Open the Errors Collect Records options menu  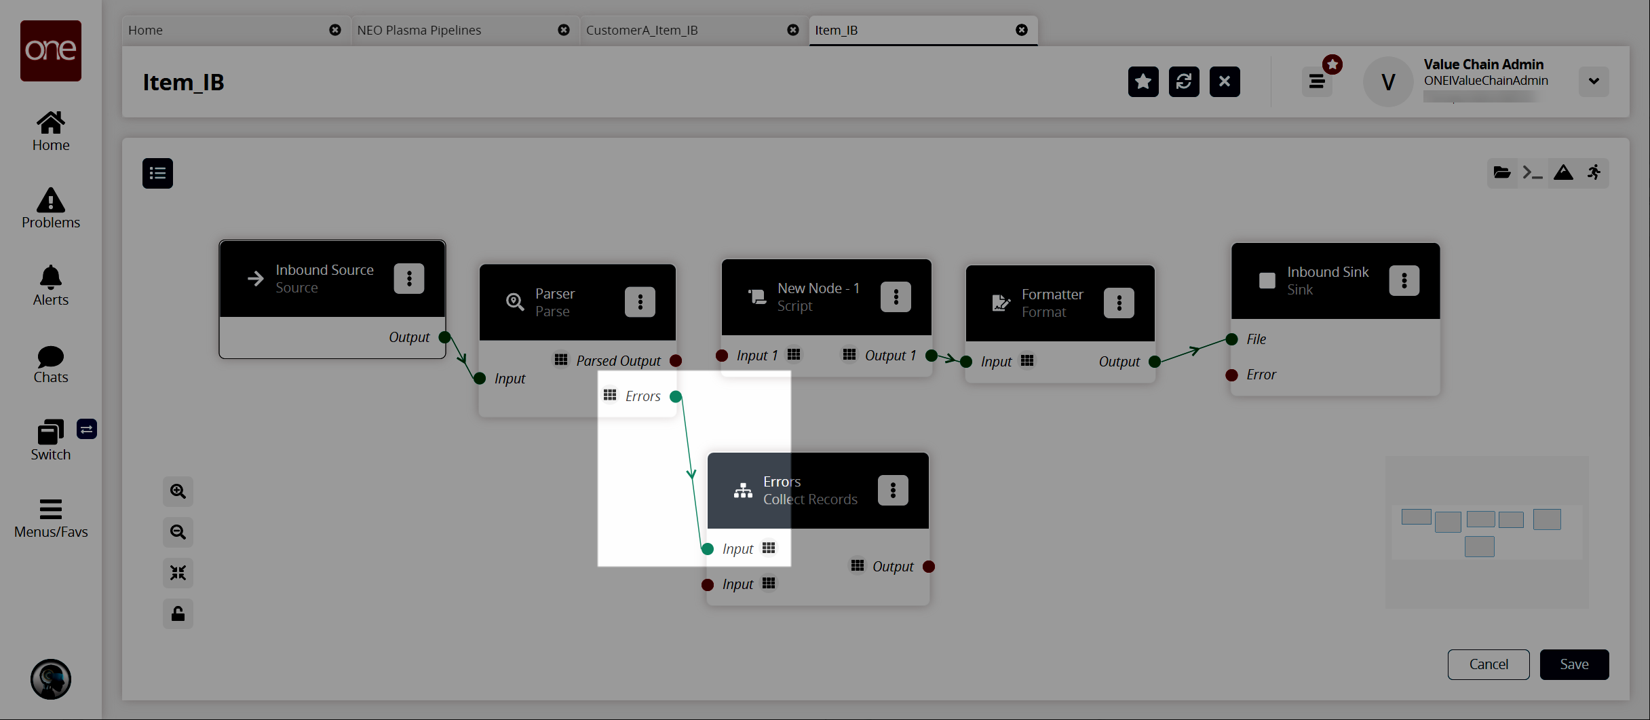893,490
